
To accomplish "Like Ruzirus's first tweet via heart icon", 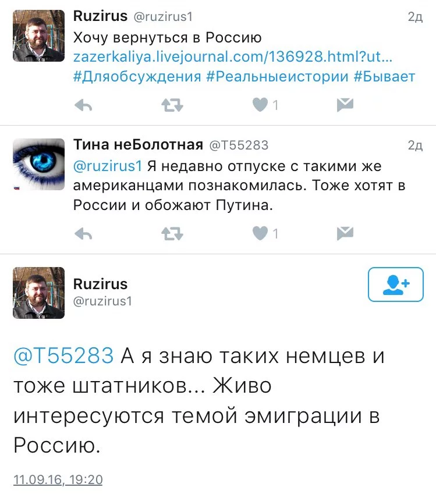I will (260, 105).
